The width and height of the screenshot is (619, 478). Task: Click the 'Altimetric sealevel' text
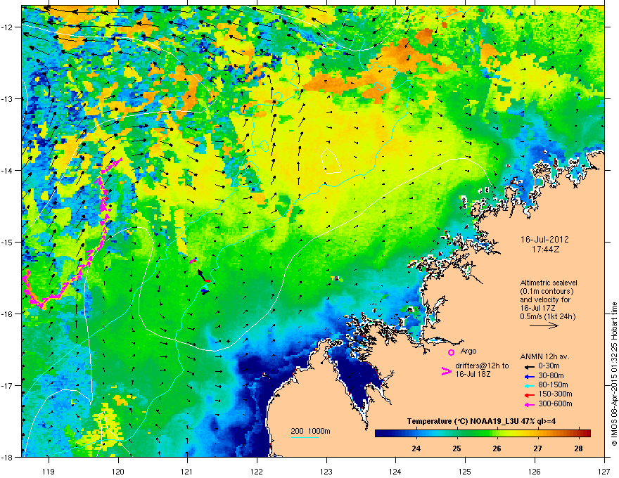549,283
